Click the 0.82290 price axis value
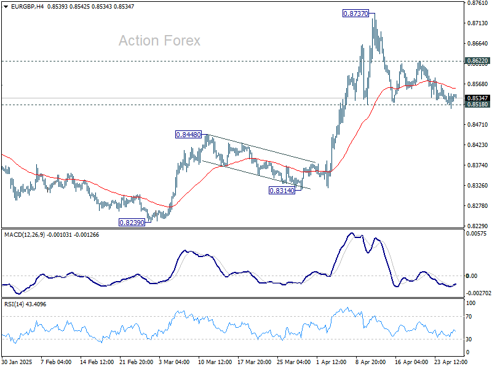The height and width of the screenshot is (369, 492). [x=478, y=226]
